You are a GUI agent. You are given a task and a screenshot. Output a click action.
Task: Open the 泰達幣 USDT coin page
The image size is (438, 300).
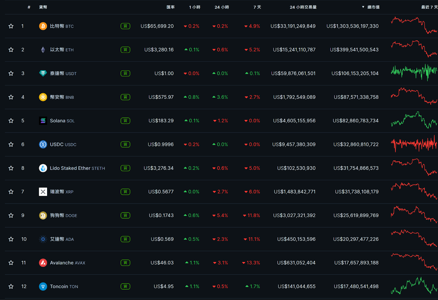coord(63,73)
